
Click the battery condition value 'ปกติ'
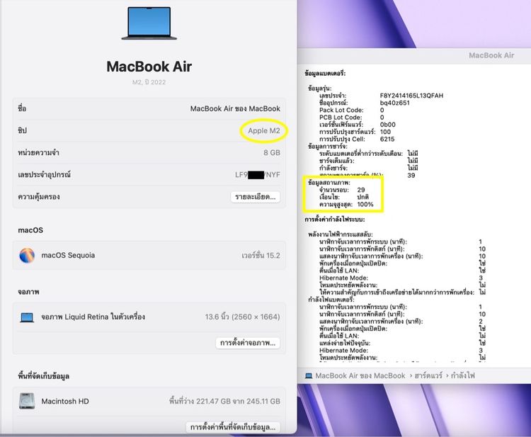click(x=363, y=197)
